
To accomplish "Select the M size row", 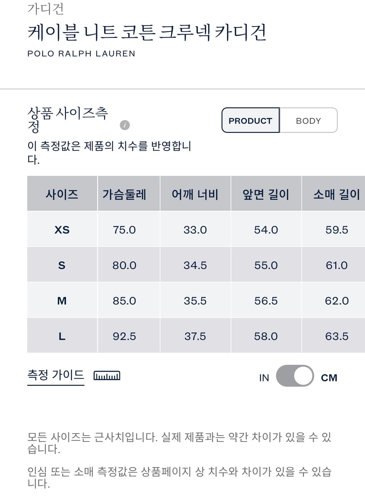I will click(x=62, y=301).
